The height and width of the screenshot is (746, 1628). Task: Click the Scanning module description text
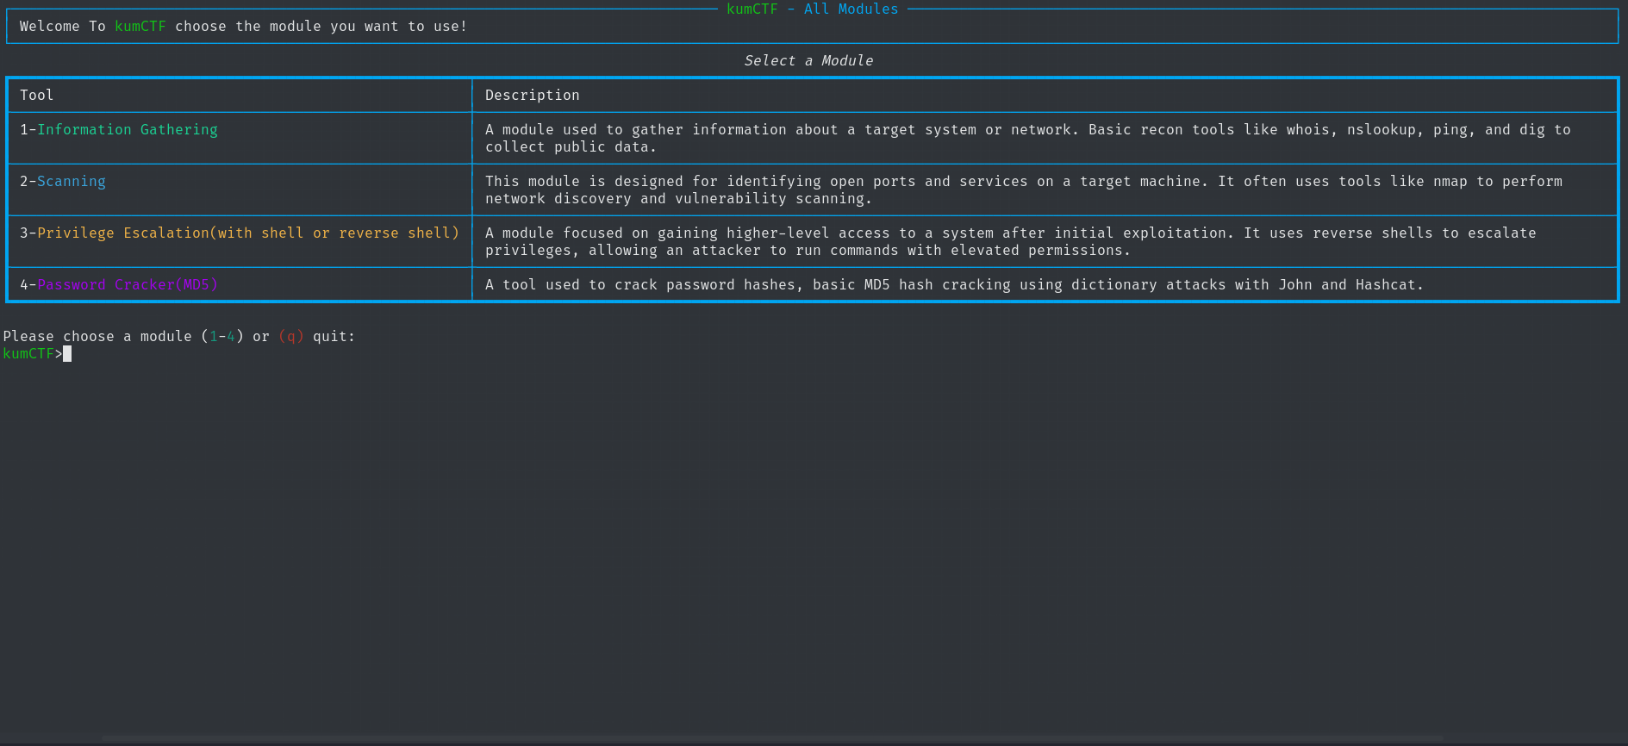(x=1023, y=190)
